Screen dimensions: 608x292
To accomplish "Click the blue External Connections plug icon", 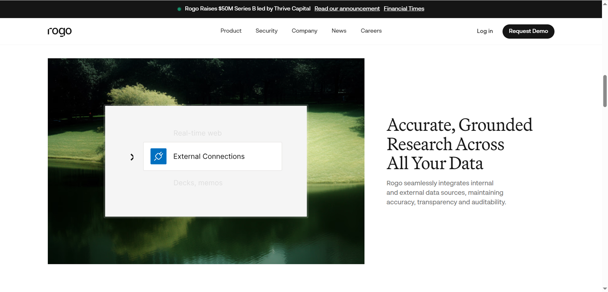I will (x=158, y=156).
